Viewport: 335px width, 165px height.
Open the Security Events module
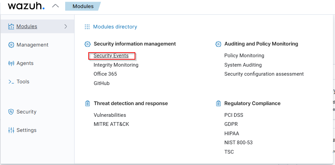point(111,56)
